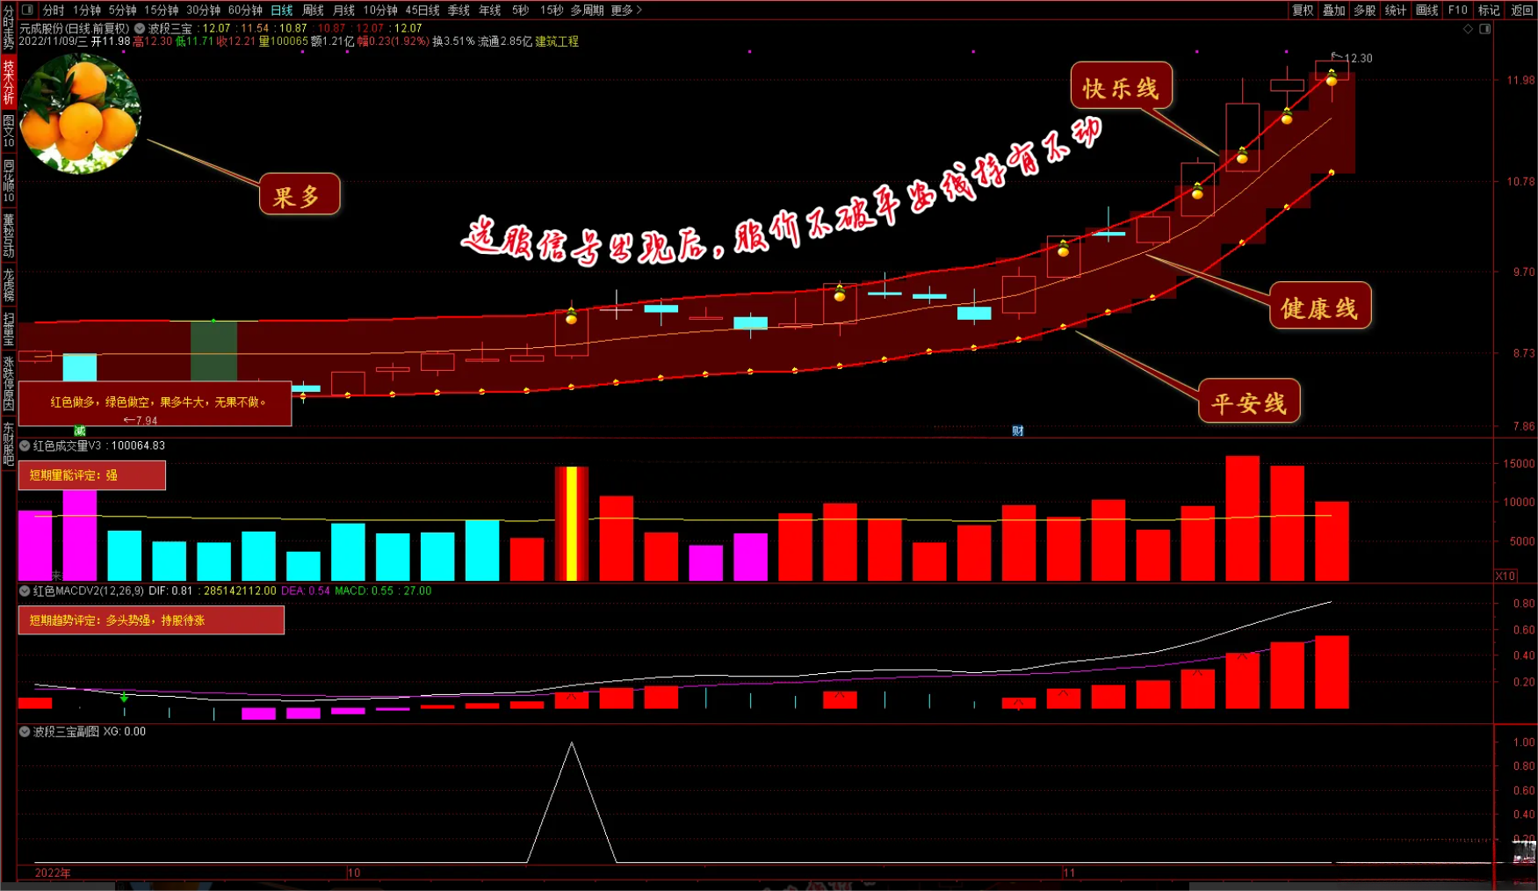Click the 标记 mark button

[x=1488, y=10]
